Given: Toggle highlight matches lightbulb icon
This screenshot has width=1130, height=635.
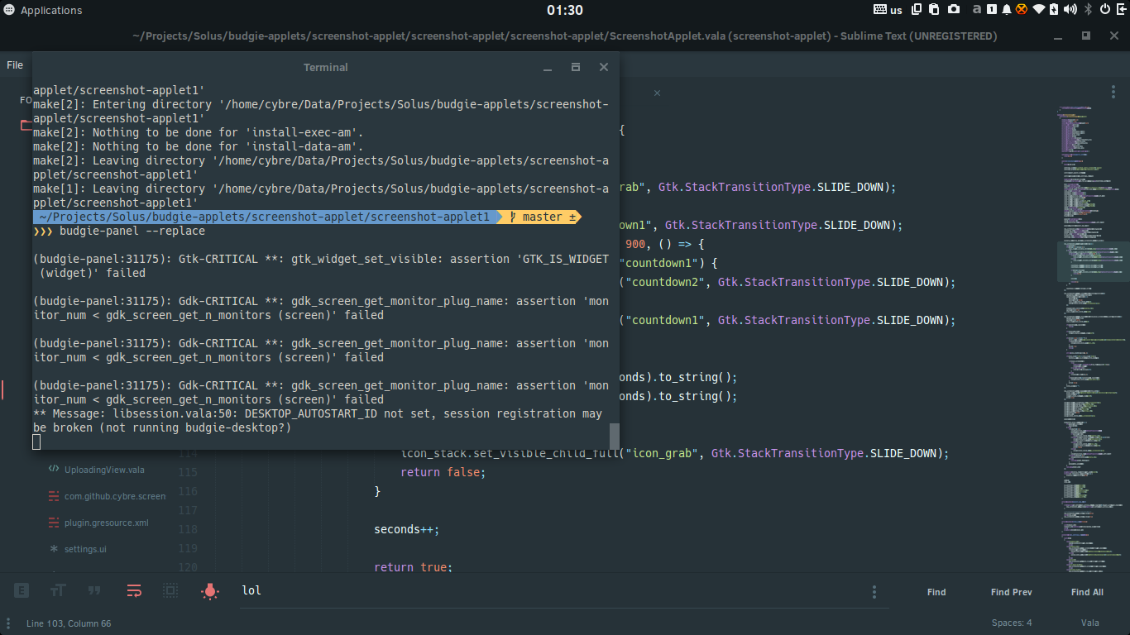Looking at the screenshot, I should [x=210, y=591].
